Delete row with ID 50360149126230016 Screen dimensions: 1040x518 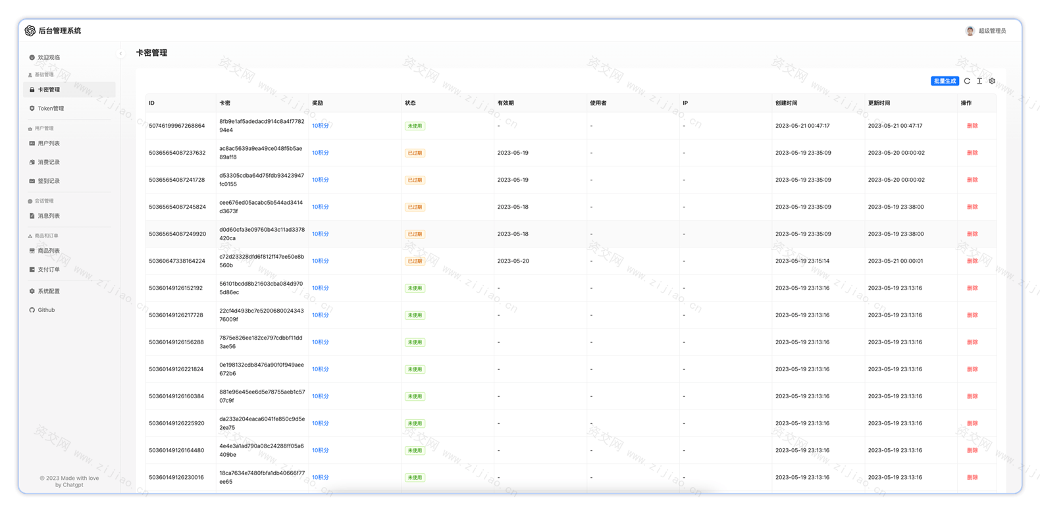[x=972, y=477]
